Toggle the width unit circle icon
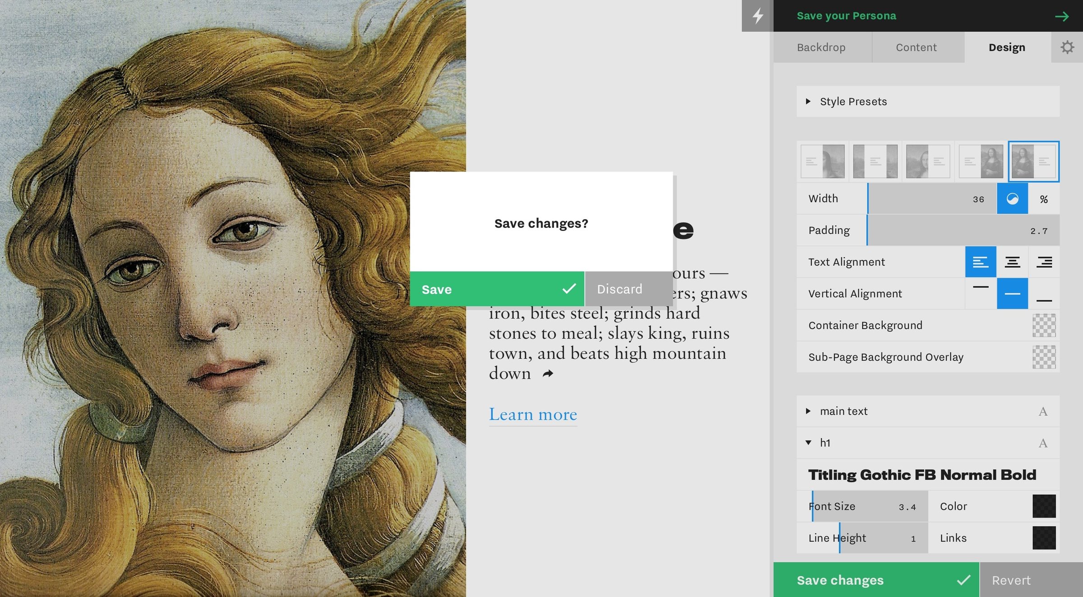This screenshot has width=1083, height=597. pos(1012,199)
